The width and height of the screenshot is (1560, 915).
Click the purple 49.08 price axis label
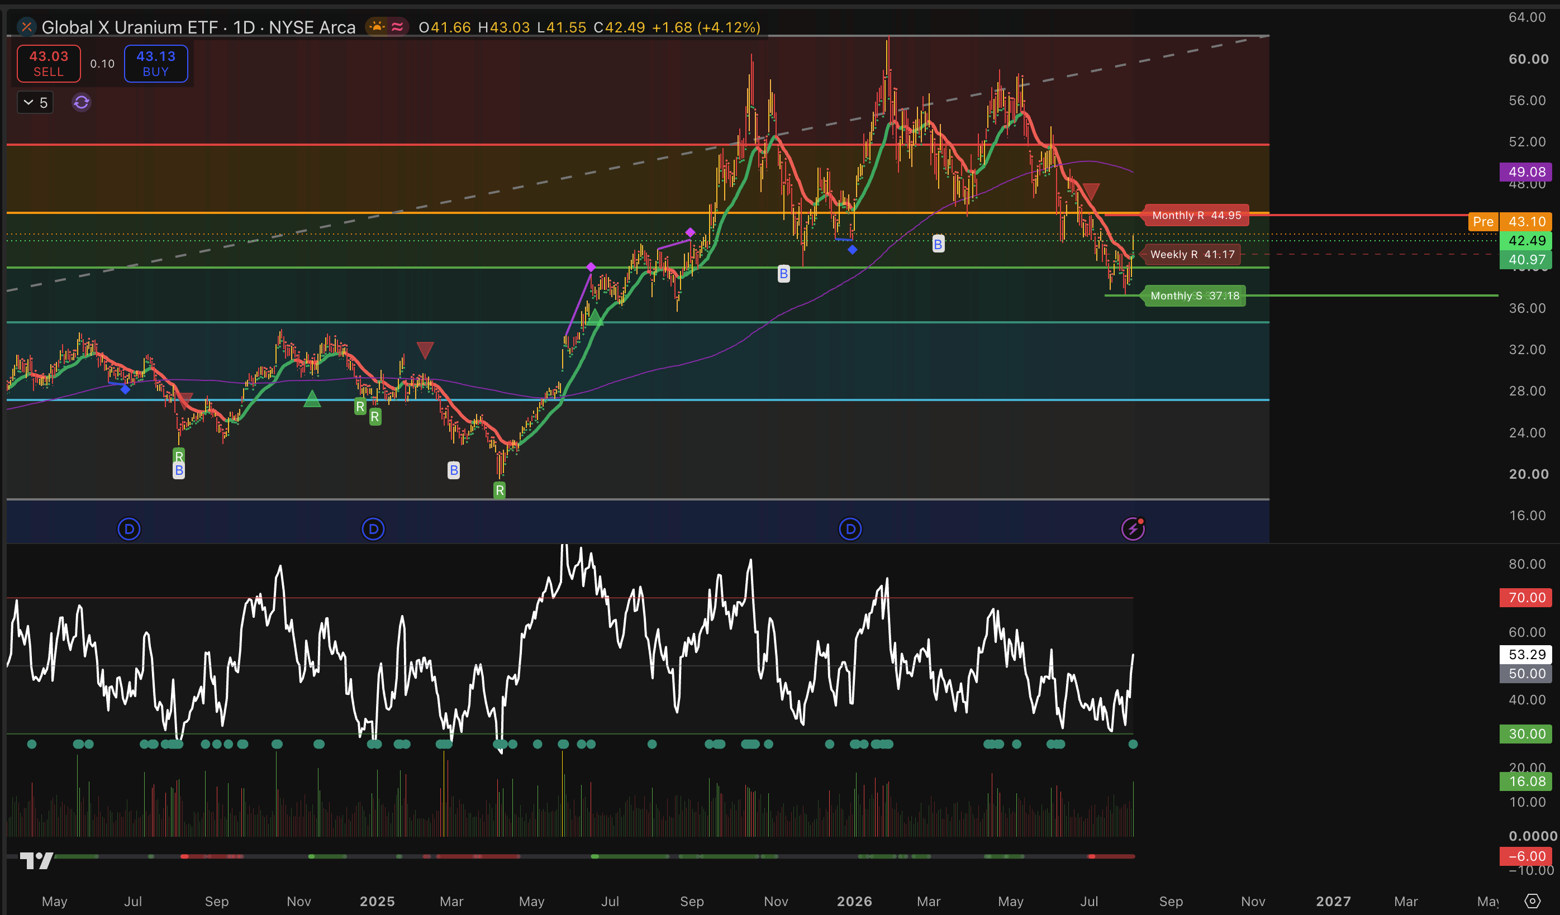pyautogui.click(x=1526, y=171)
